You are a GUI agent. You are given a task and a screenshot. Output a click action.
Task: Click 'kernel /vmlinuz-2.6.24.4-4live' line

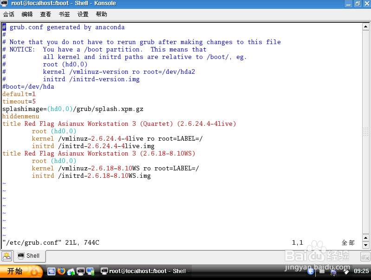pyautogui.click(x=117, y=139)
